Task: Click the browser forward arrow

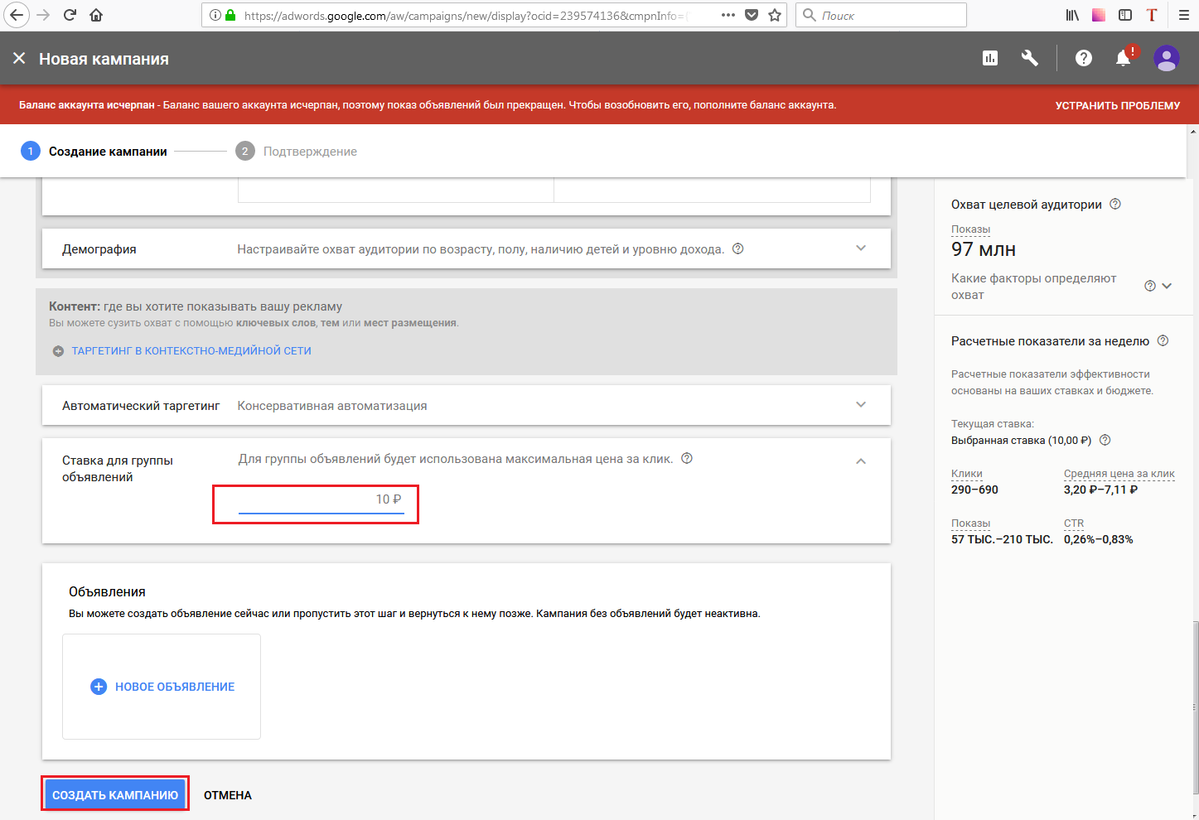Action: tap(44, 15)
